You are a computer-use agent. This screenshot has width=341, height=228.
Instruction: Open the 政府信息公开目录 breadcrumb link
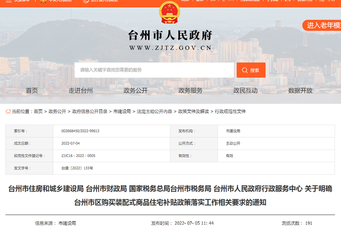(x=90, y=112)
